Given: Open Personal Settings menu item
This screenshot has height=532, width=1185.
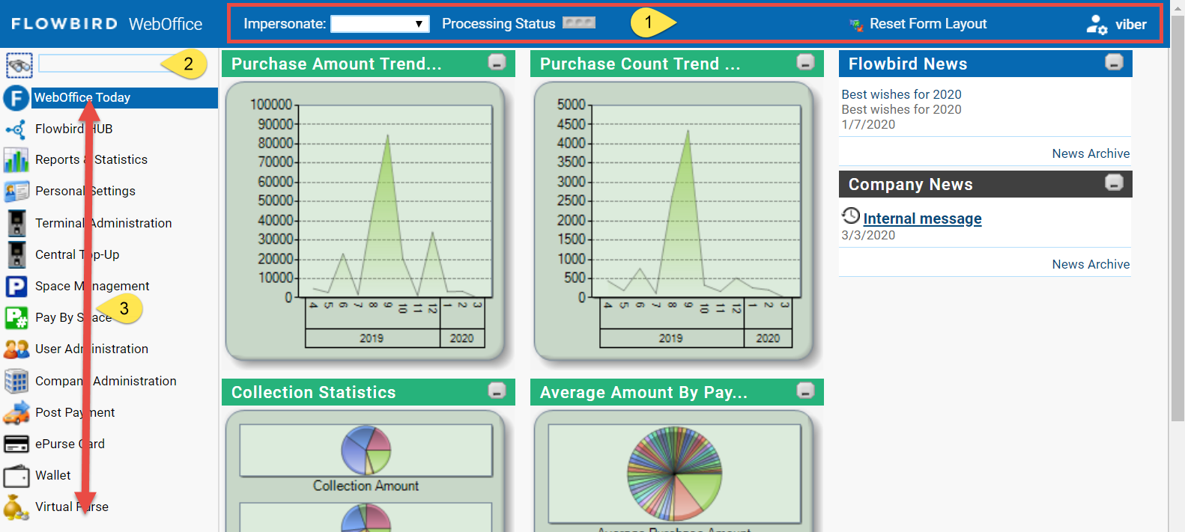Looking at the screenshot, I should 85,192.
